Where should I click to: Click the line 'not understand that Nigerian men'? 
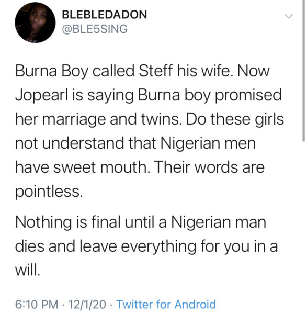click(135, 143)
